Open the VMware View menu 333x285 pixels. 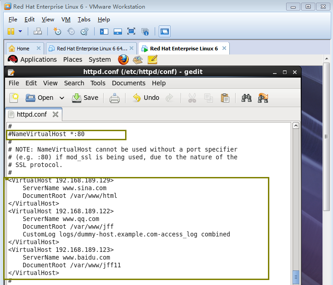48,20
